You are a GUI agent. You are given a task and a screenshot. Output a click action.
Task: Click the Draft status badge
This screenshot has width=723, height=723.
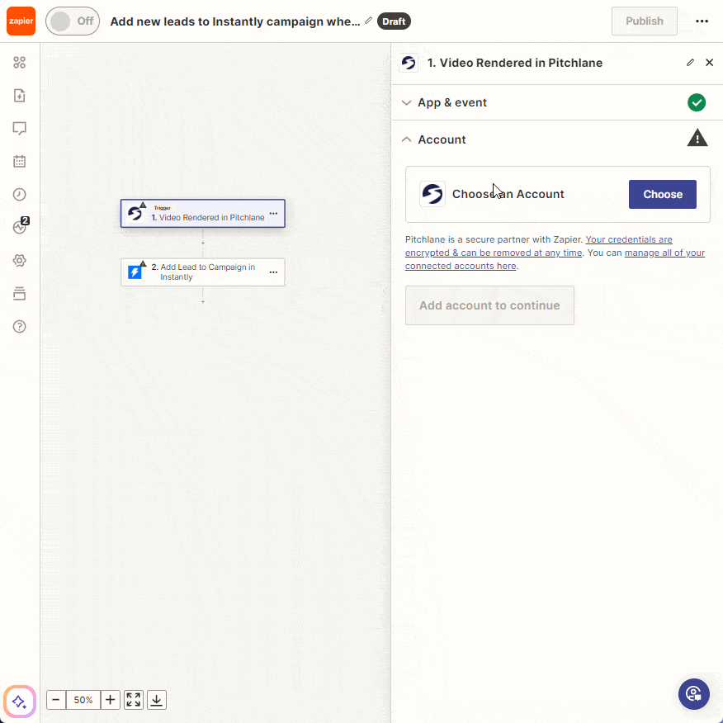click(x=394, y=21)
